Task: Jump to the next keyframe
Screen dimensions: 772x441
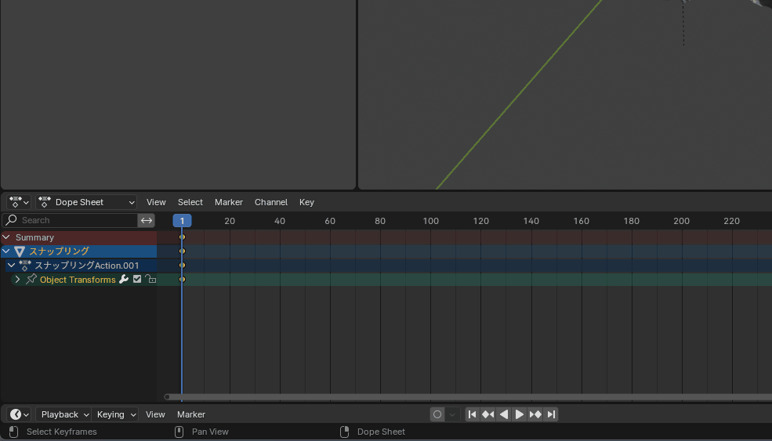Action: pyautogui.click(x=535, y=414)
